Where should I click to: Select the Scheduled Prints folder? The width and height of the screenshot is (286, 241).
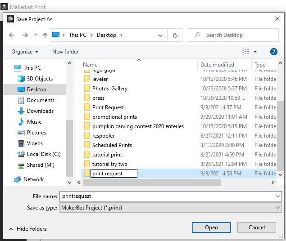point(112,145)
